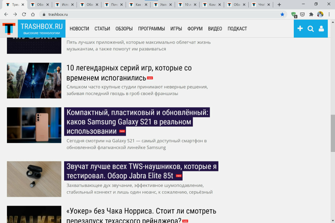The width and height of the screenshot is (335, 223).
Task: Select the ОБЗОРЫ navigation item
Action: point(124,28)
